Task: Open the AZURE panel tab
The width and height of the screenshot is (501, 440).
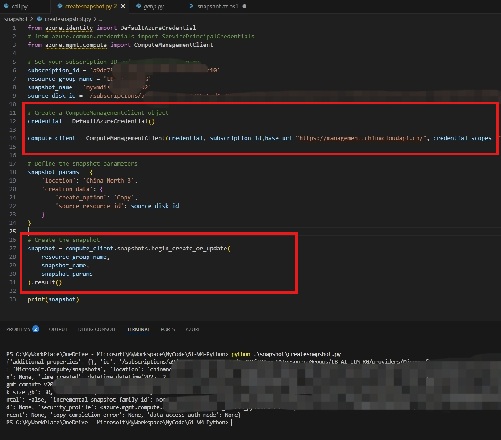Action: click(x=193, y=329)
